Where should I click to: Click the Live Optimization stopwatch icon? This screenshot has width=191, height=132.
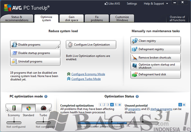[x=70, y=45]
